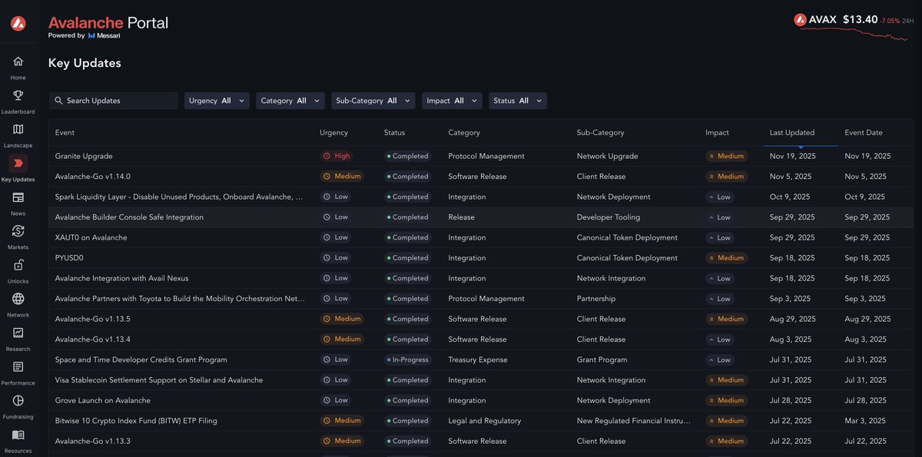
Task: Open the Avalanche-Go v1.13.3 event
Action: [93, 441]
